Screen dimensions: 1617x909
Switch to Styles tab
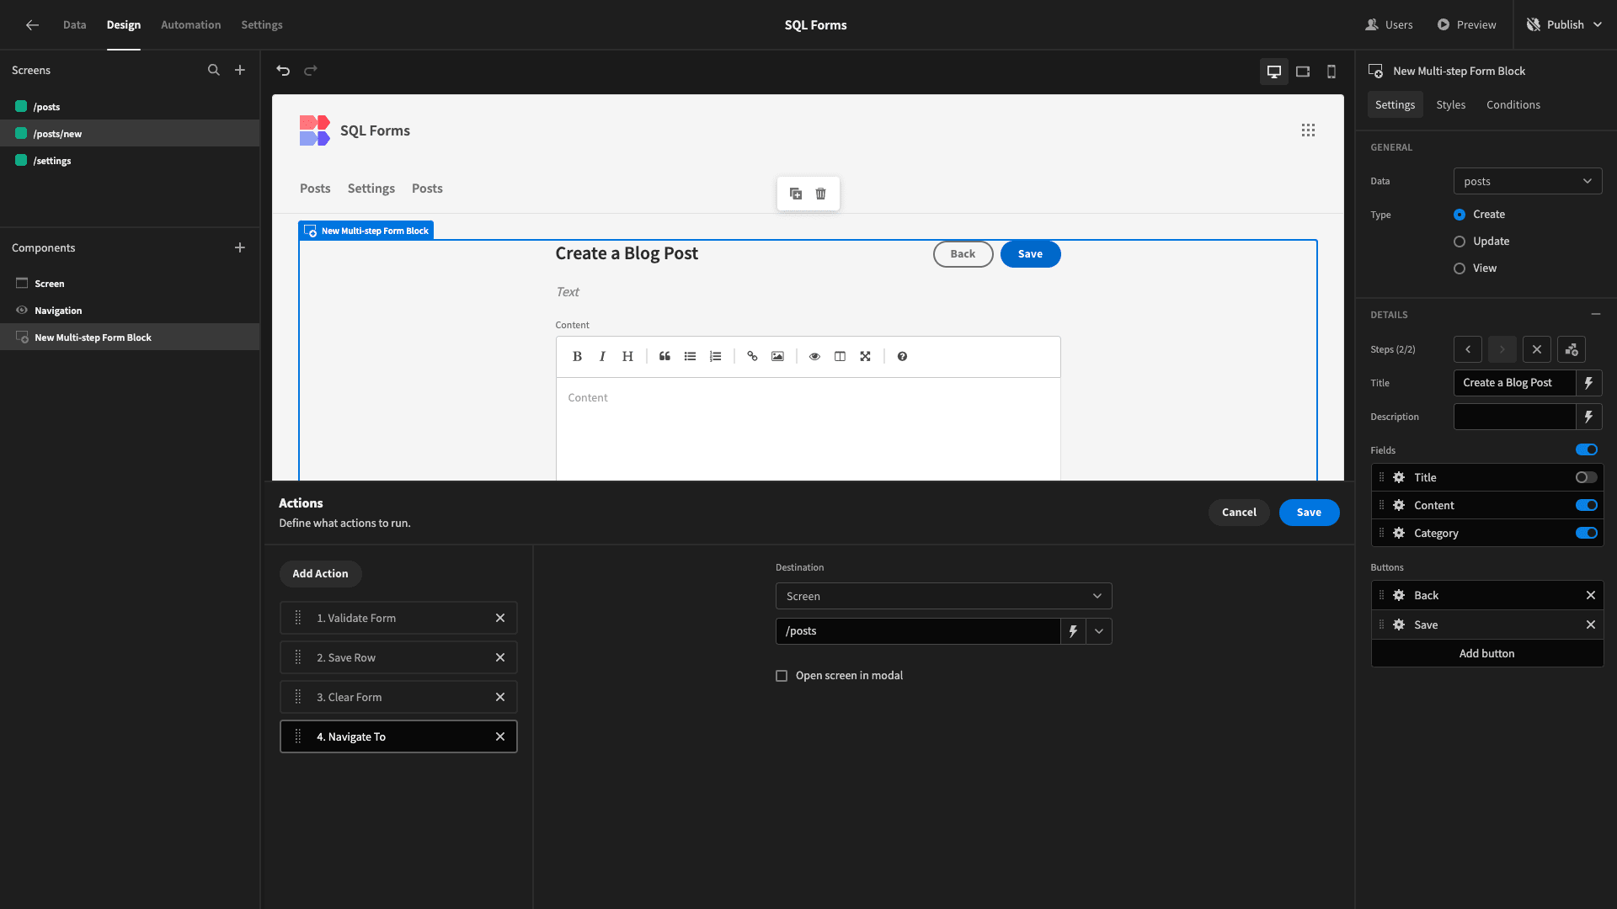coord(1451,105)
